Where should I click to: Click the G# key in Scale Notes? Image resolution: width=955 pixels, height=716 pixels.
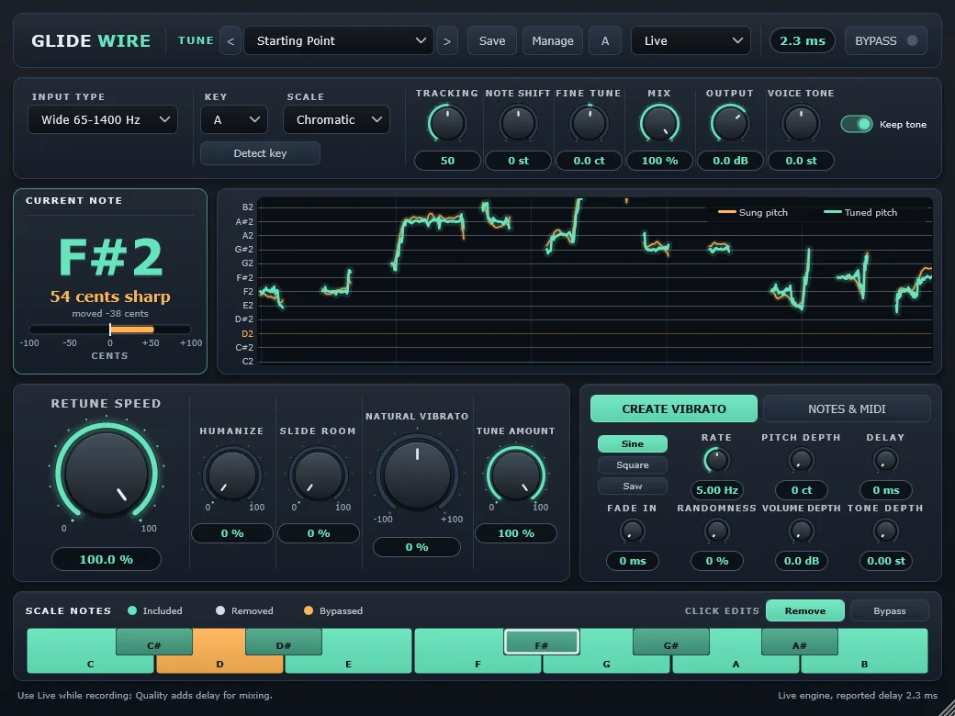[670, 643]
